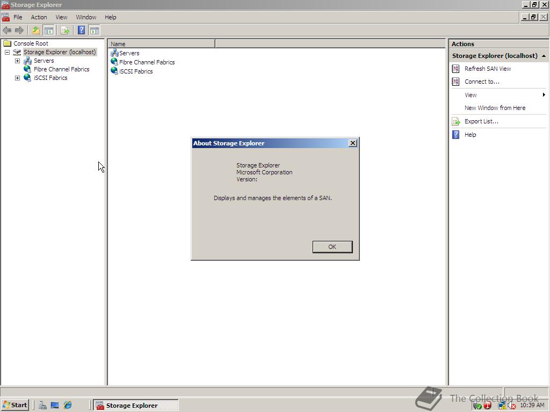Viewport: 550px width, 412px height.
Task: Open the View menu
Action: 61,17
